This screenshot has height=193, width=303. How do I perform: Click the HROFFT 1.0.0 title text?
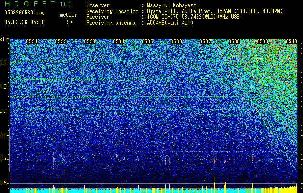tap(38, 4)
